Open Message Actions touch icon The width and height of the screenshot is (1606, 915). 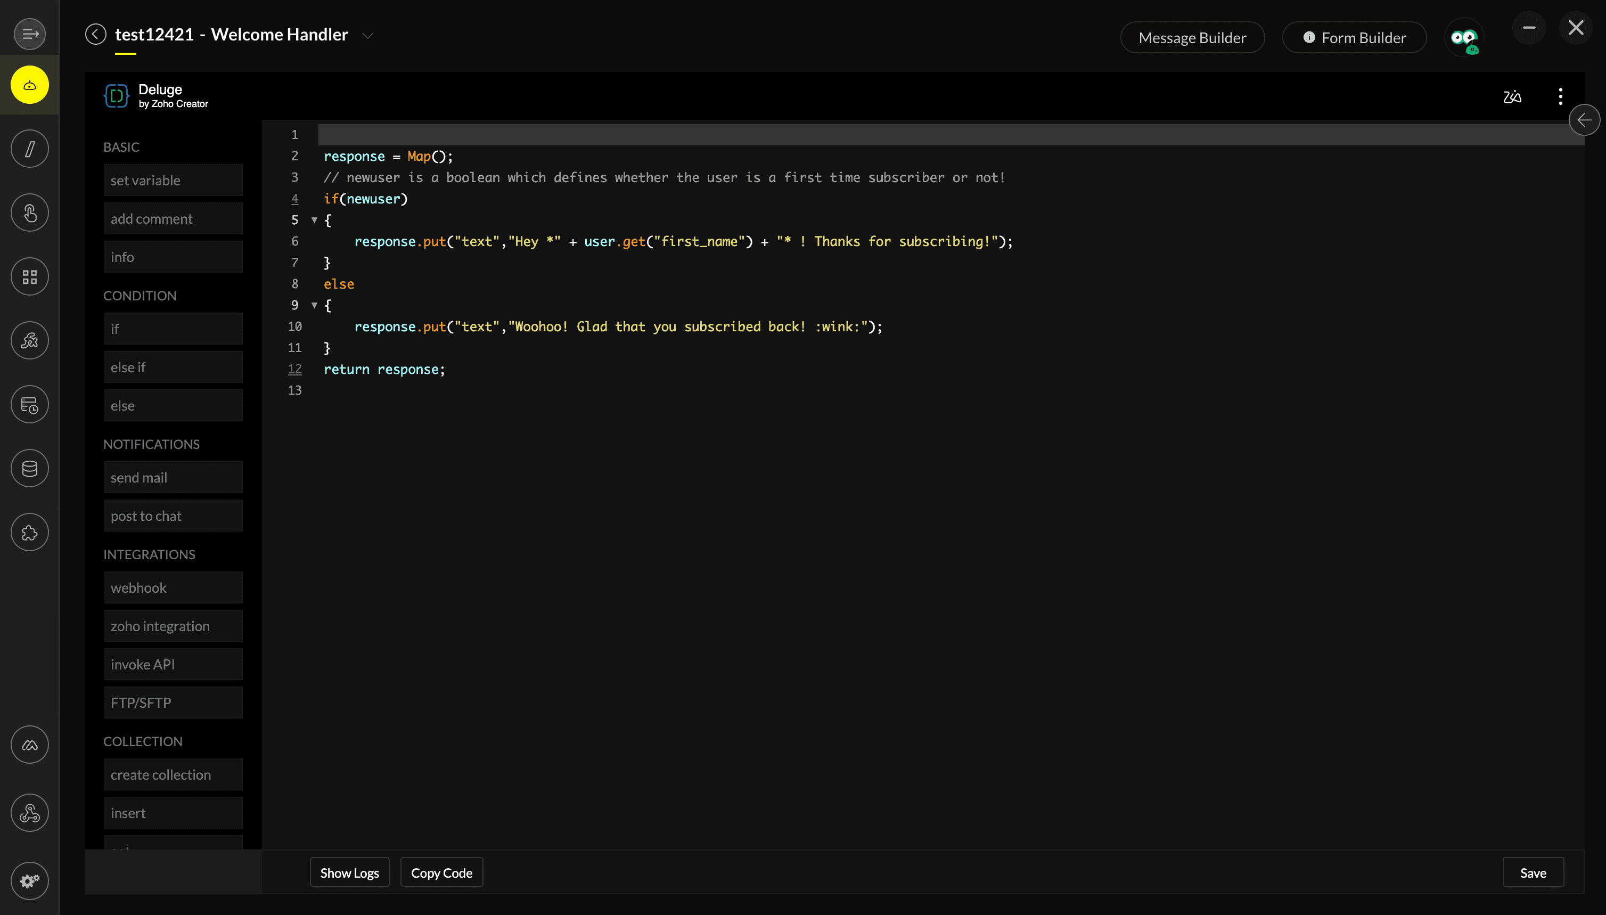[x=29, y=213]
